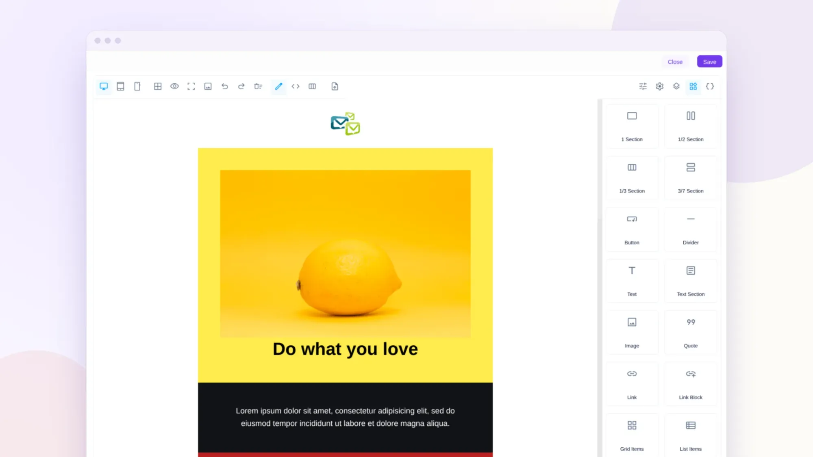813x457 pixels.
Task: Select the 'Do what you love' heading
Action: coord(345,349)
